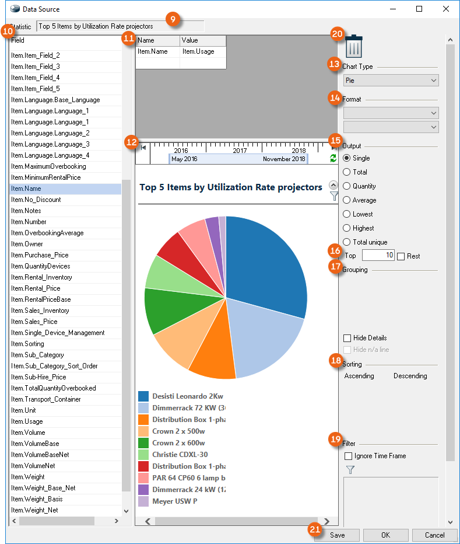Viewport: 460px width, 544px height.
Task: Click the collapse chevron beside chart title
Action: [x=333, y=185]
